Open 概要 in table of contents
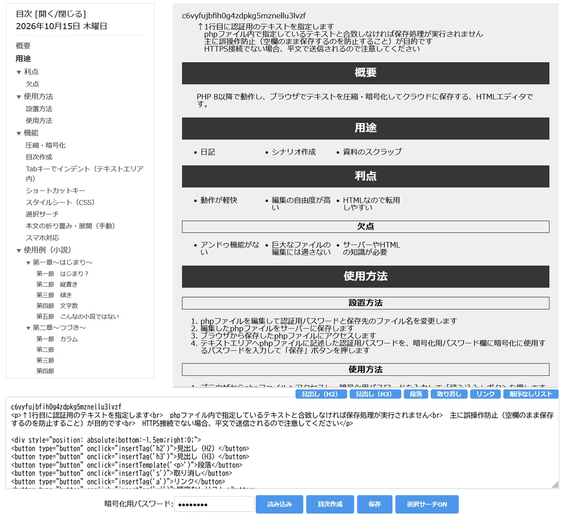 [x=23, y=46]
